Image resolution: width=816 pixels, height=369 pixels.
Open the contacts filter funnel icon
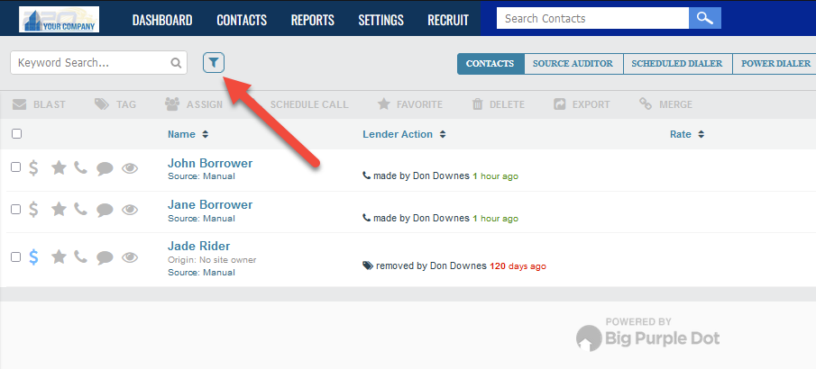(x=214, y=63)
